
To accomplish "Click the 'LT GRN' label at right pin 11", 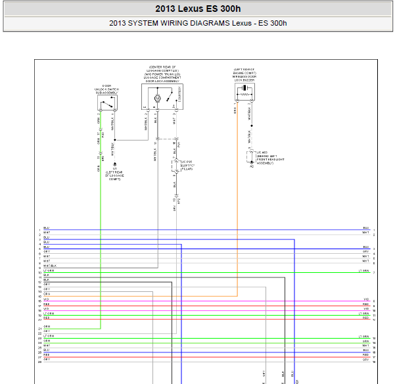I will point(363,314).
